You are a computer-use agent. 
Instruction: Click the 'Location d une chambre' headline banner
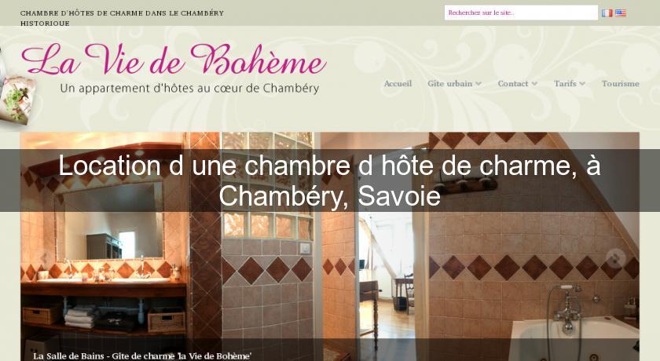330,180
